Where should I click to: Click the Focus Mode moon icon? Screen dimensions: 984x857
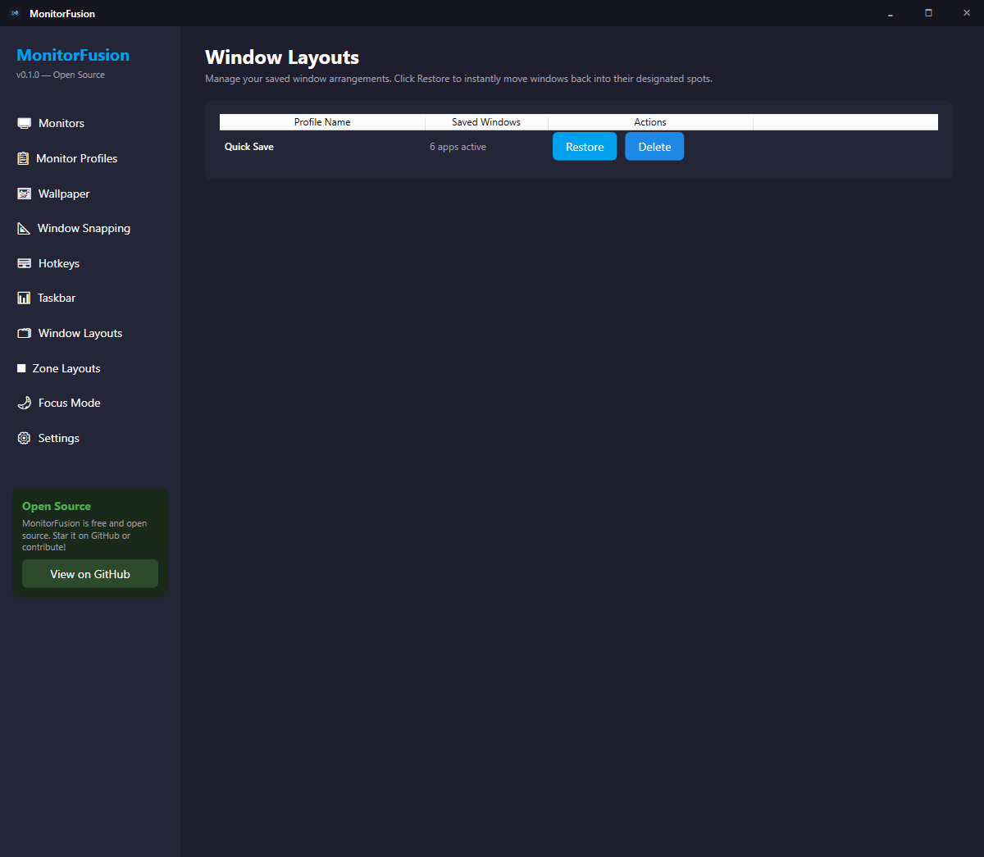25,403
